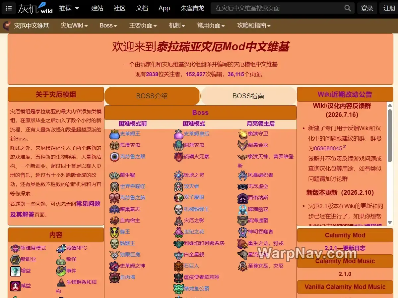The image size is (398, 298).
Task: Click the 菌生蟹 boss icon
Action: pyautogui.click(x=114, y=175)
